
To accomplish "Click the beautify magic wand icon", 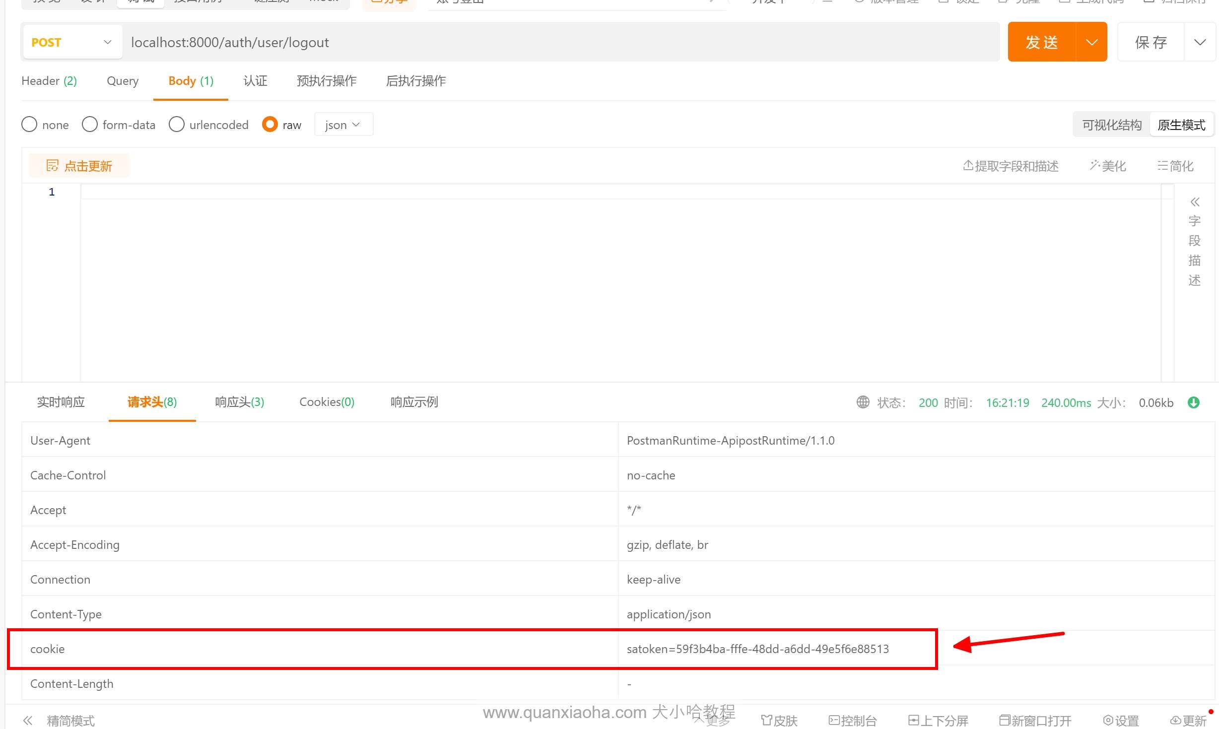I will pyautogui.click(x=1094, y=166).
